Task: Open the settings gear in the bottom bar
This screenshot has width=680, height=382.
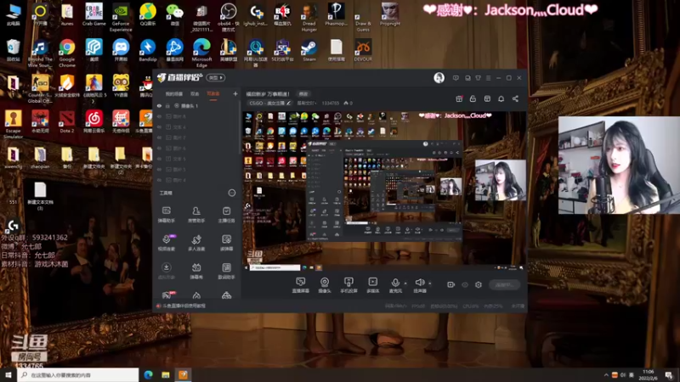Action: coord(479,284)
